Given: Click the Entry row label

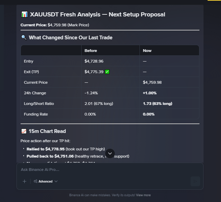Looking at the screenshot, I should pos(29,61).
